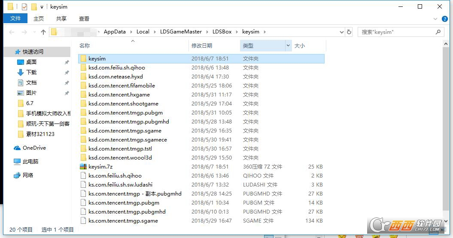
Task: Click LDSGameMaster in the address path
Action: 181,32
